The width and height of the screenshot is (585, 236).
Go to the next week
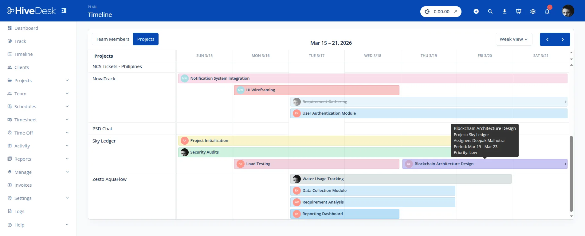(x=563, y=39)
